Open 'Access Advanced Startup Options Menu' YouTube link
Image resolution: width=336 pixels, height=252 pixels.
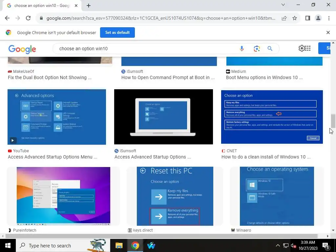(52, 157)
